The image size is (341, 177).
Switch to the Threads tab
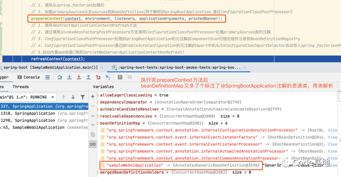click(x=20, y=87)
